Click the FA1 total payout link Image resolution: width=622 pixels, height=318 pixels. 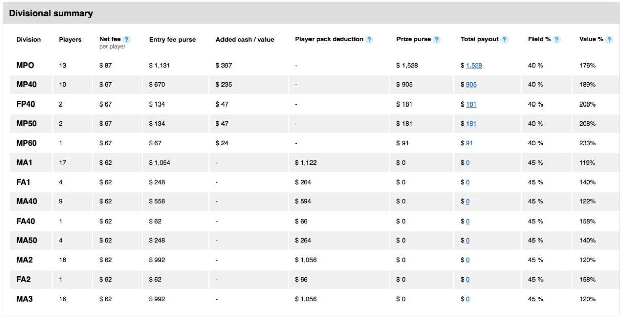pos(467,182)
